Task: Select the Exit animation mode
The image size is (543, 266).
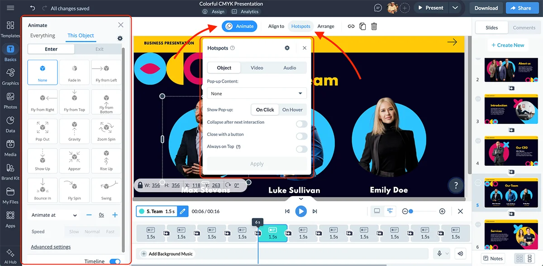Action: (100, 49)
